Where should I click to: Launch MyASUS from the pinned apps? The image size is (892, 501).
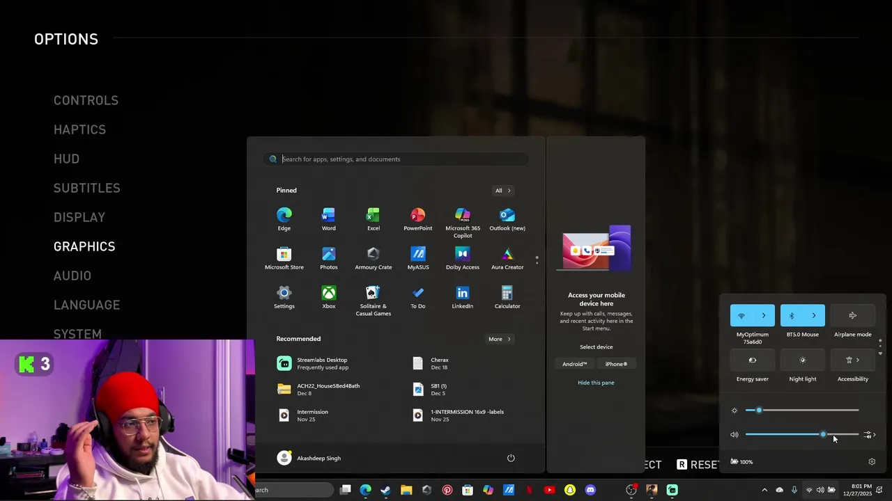coord(417,258)
